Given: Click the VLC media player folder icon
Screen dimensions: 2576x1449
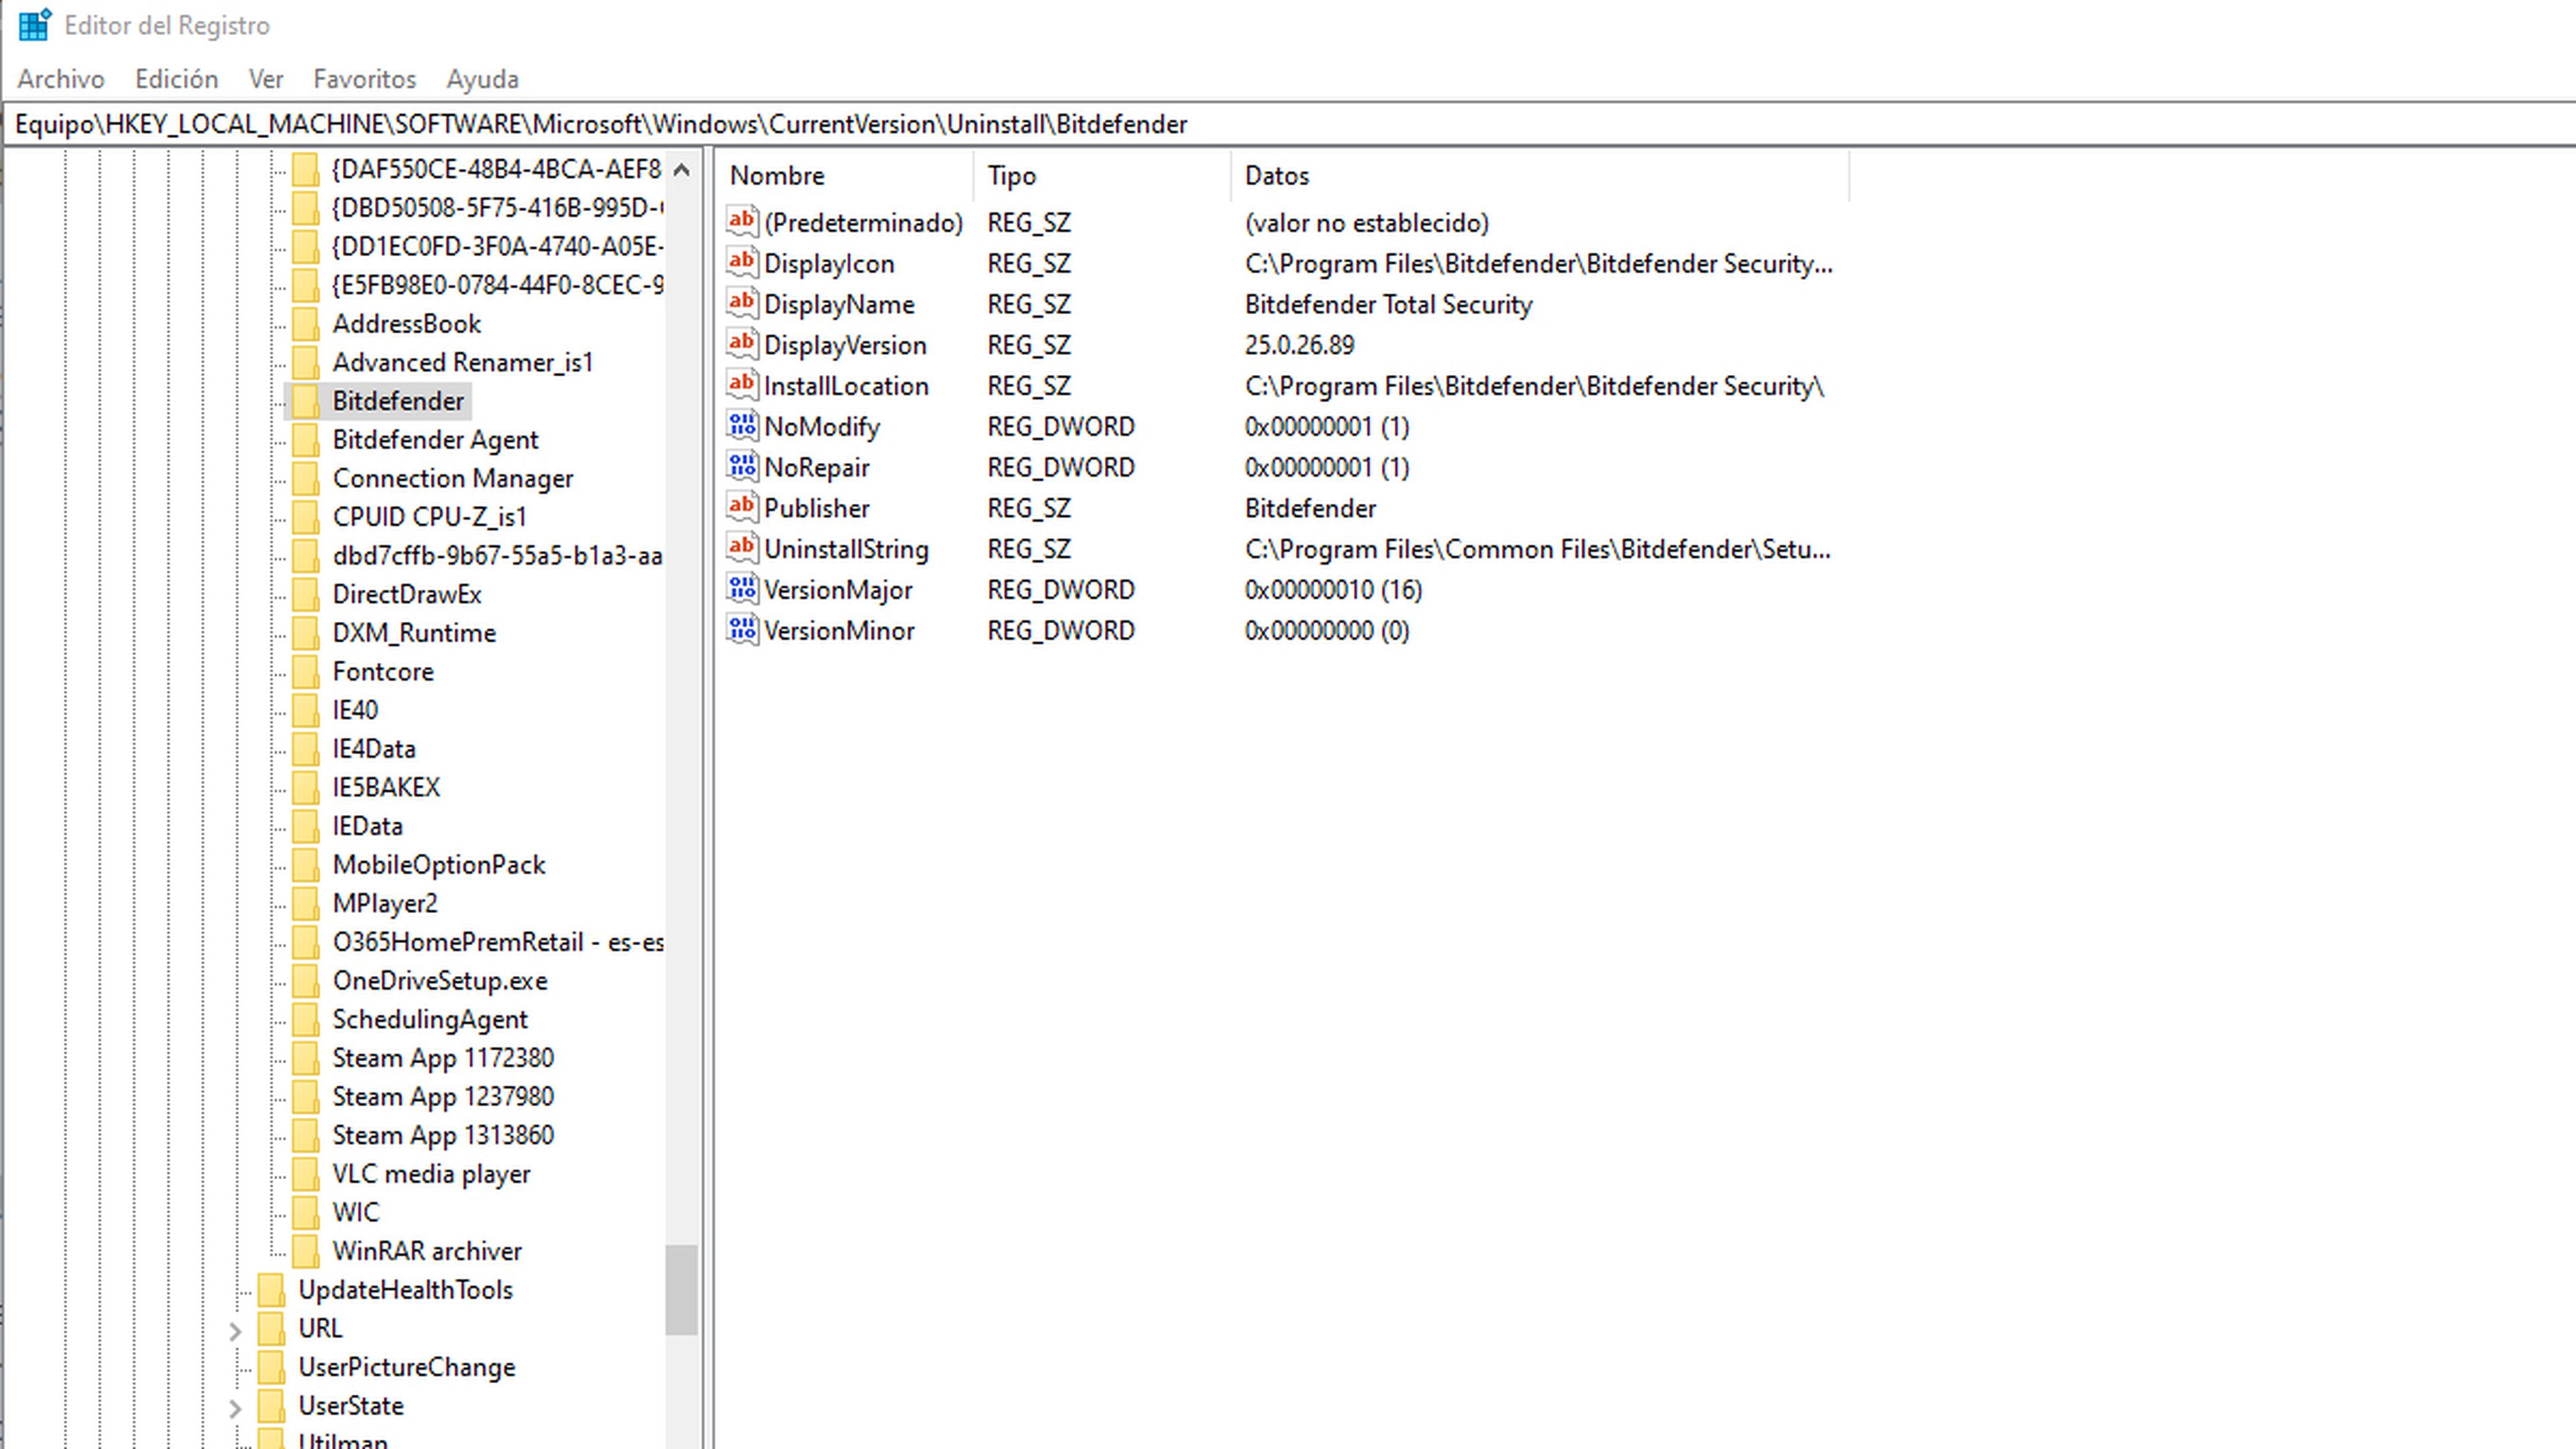Looking at the screenshot, I should point(305,1173).
